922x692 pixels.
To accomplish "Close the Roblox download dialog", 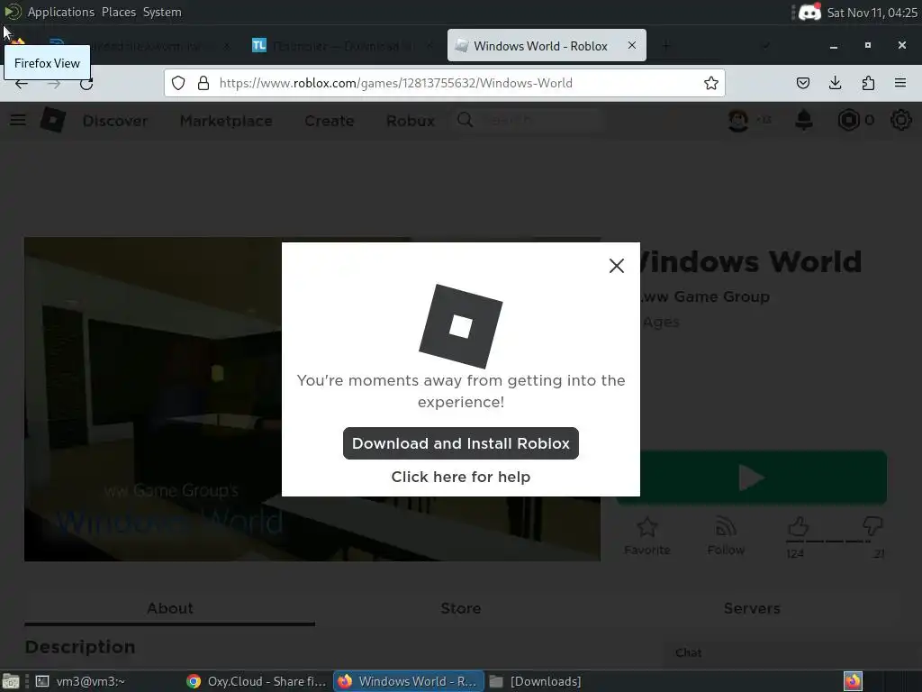I will point(616,266).
